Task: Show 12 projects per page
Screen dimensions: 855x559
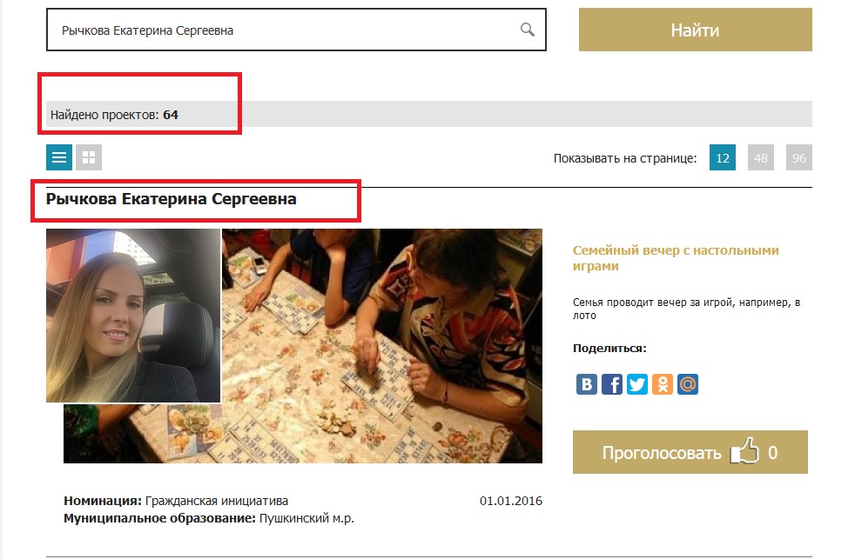Action: [723, 157]
